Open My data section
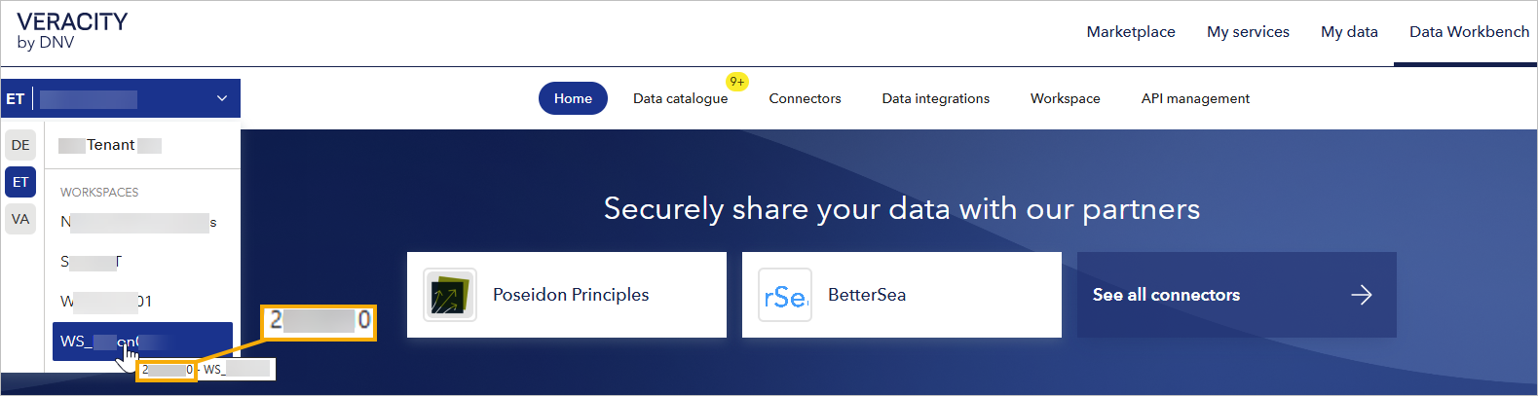Image resolution: width=1538 pixels, height=396 pixels. click(x=1349, y=32)
